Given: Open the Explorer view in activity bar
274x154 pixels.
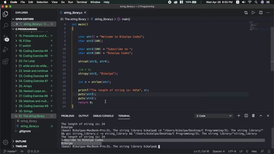Looking at the screenshot, I should click(x=6, y=14).
